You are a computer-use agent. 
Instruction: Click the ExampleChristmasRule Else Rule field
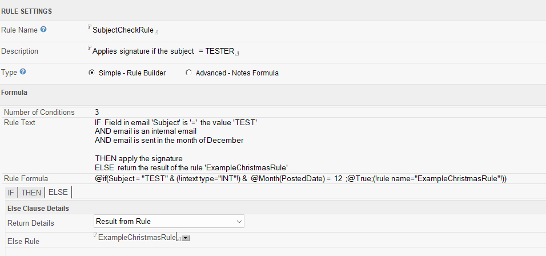coord(136,237)
